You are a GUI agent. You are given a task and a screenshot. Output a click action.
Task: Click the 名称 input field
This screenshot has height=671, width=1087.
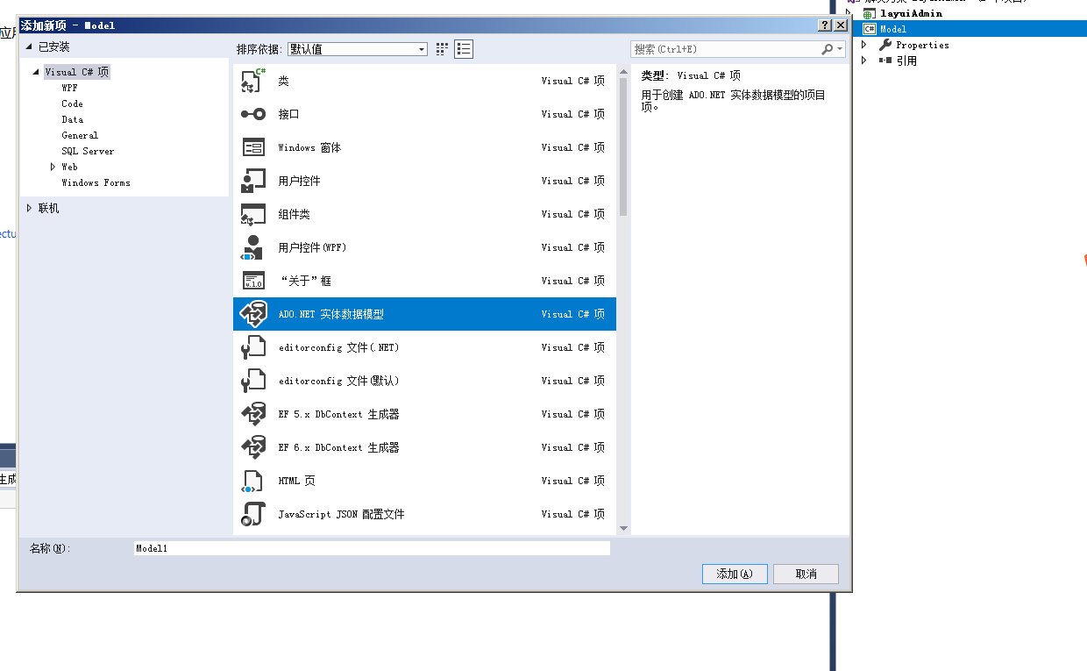pos(372,548)
